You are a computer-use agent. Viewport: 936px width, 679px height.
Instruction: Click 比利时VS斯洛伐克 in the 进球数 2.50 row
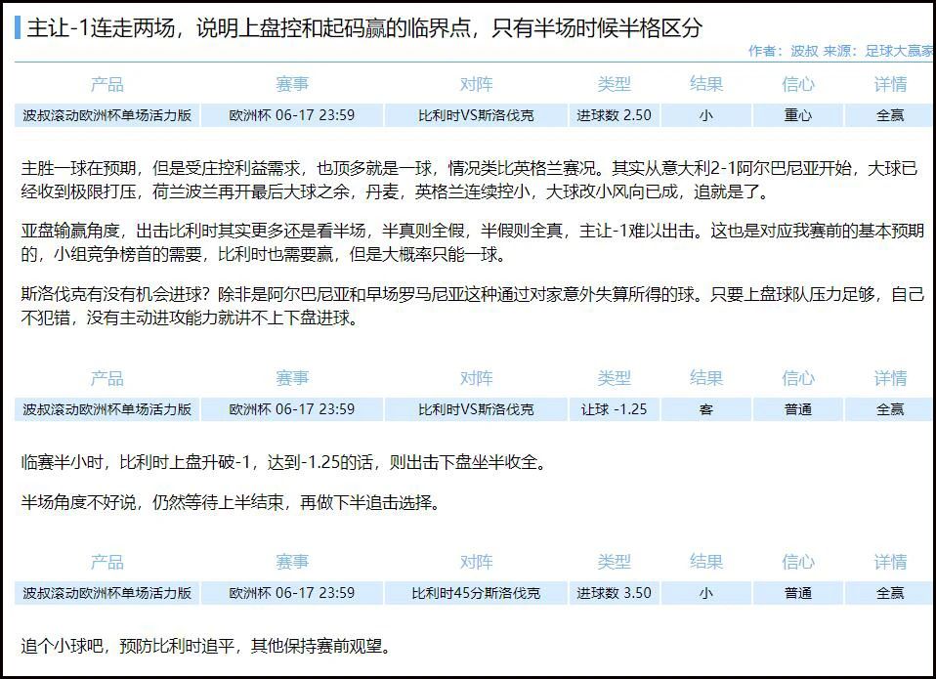pyautogui.click(x=476, y=115)
